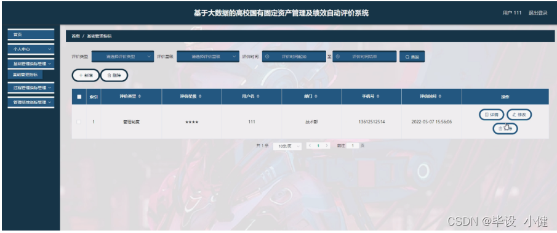Sort by 手机号 column arrows
Screen dimensions: 557x233
[378, 96]
